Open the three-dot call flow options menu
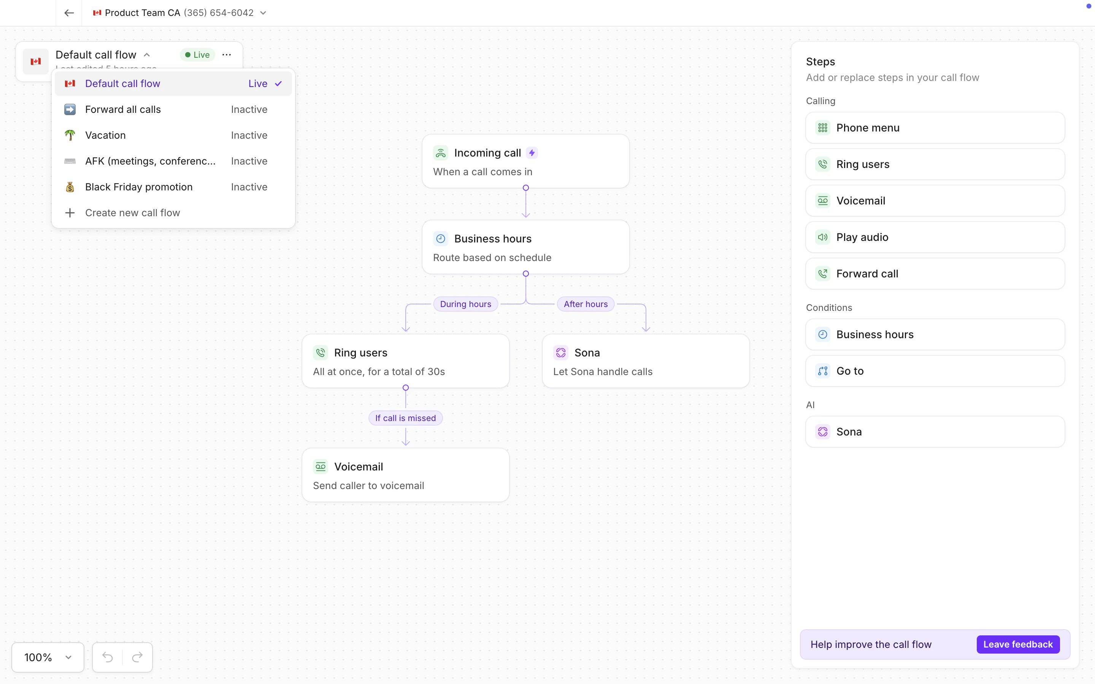The width and height of the screenshot is (1095, 684). pyautogui.click(x=227, y=55)
